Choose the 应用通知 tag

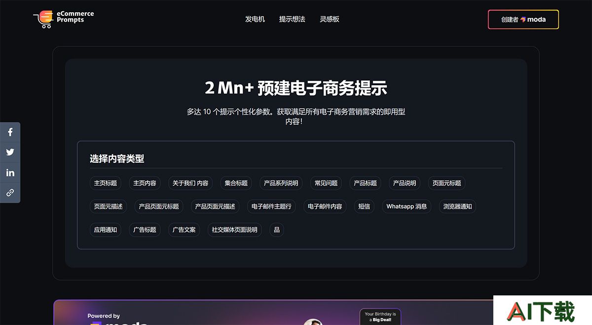[x=106, y=229]
